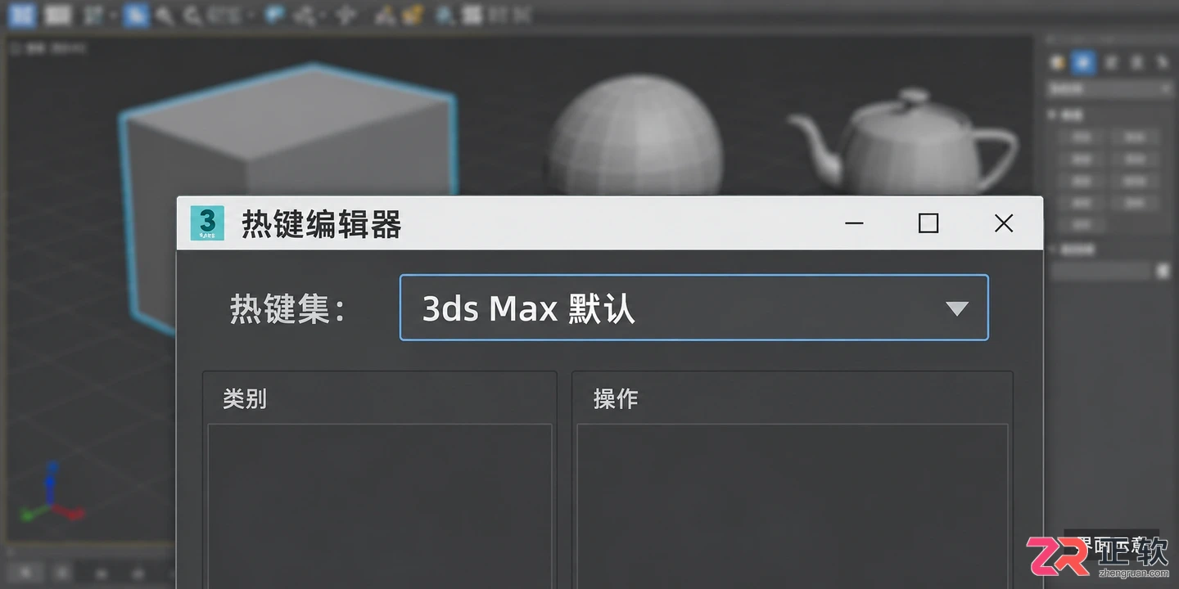Close the 热键编辑器 dialog

pos(1004,223)
